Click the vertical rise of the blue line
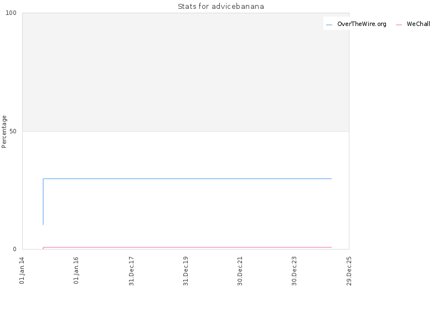Screen dimensions: 443x332 (43, 201)
